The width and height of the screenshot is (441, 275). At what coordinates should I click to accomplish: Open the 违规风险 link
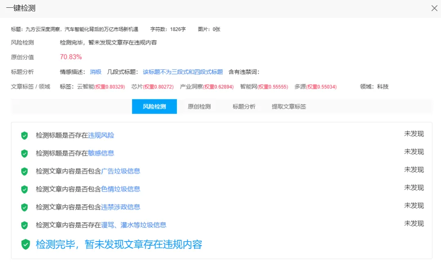[x=101, y=135]
